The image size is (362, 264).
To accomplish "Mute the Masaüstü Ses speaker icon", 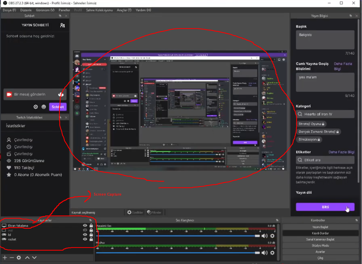I will point(265,236).
